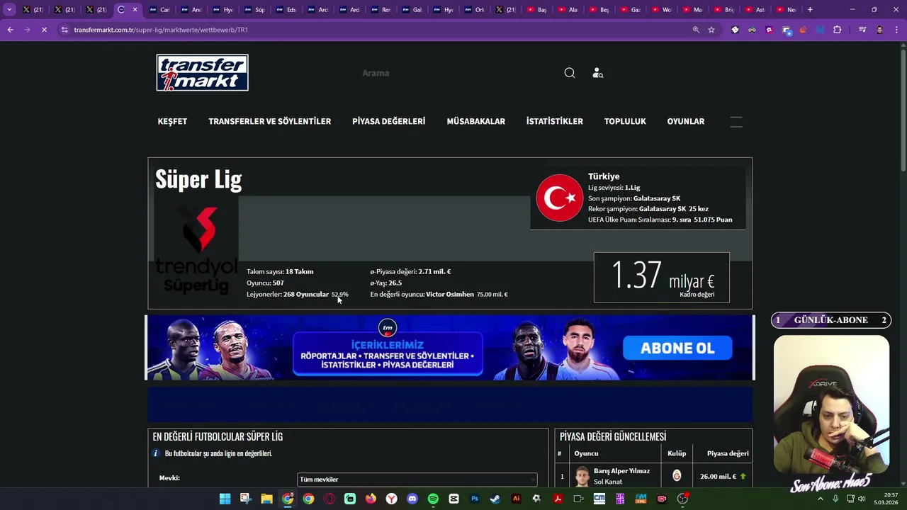Image resolution: width=907 pixels, height=510 pixels.
Task: Open the Chrome three-dot menu
Action: [x=896, y=30]
